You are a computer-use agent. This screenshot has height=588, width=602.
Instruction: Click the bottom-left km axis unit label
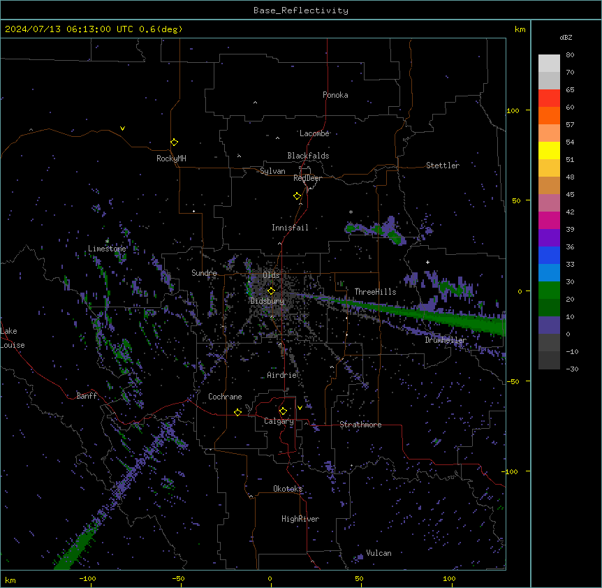(10, 580)
